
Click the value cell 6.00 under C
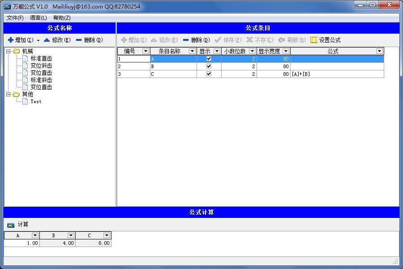pyautogui.click(x=93, y=243)
